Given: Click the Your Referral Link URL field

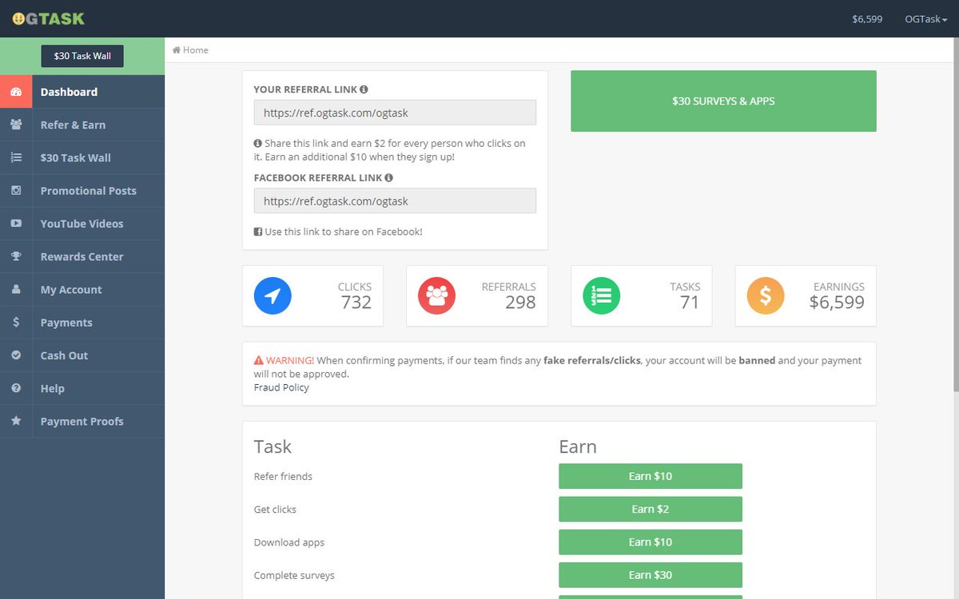Looking at the screenshot, I should tap(395, 113).
